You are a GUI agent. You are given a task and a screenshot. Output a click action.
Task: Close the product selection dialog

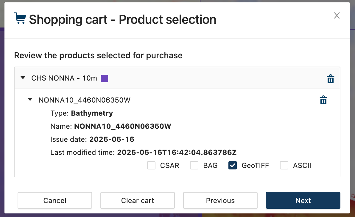tap(337, 15)
